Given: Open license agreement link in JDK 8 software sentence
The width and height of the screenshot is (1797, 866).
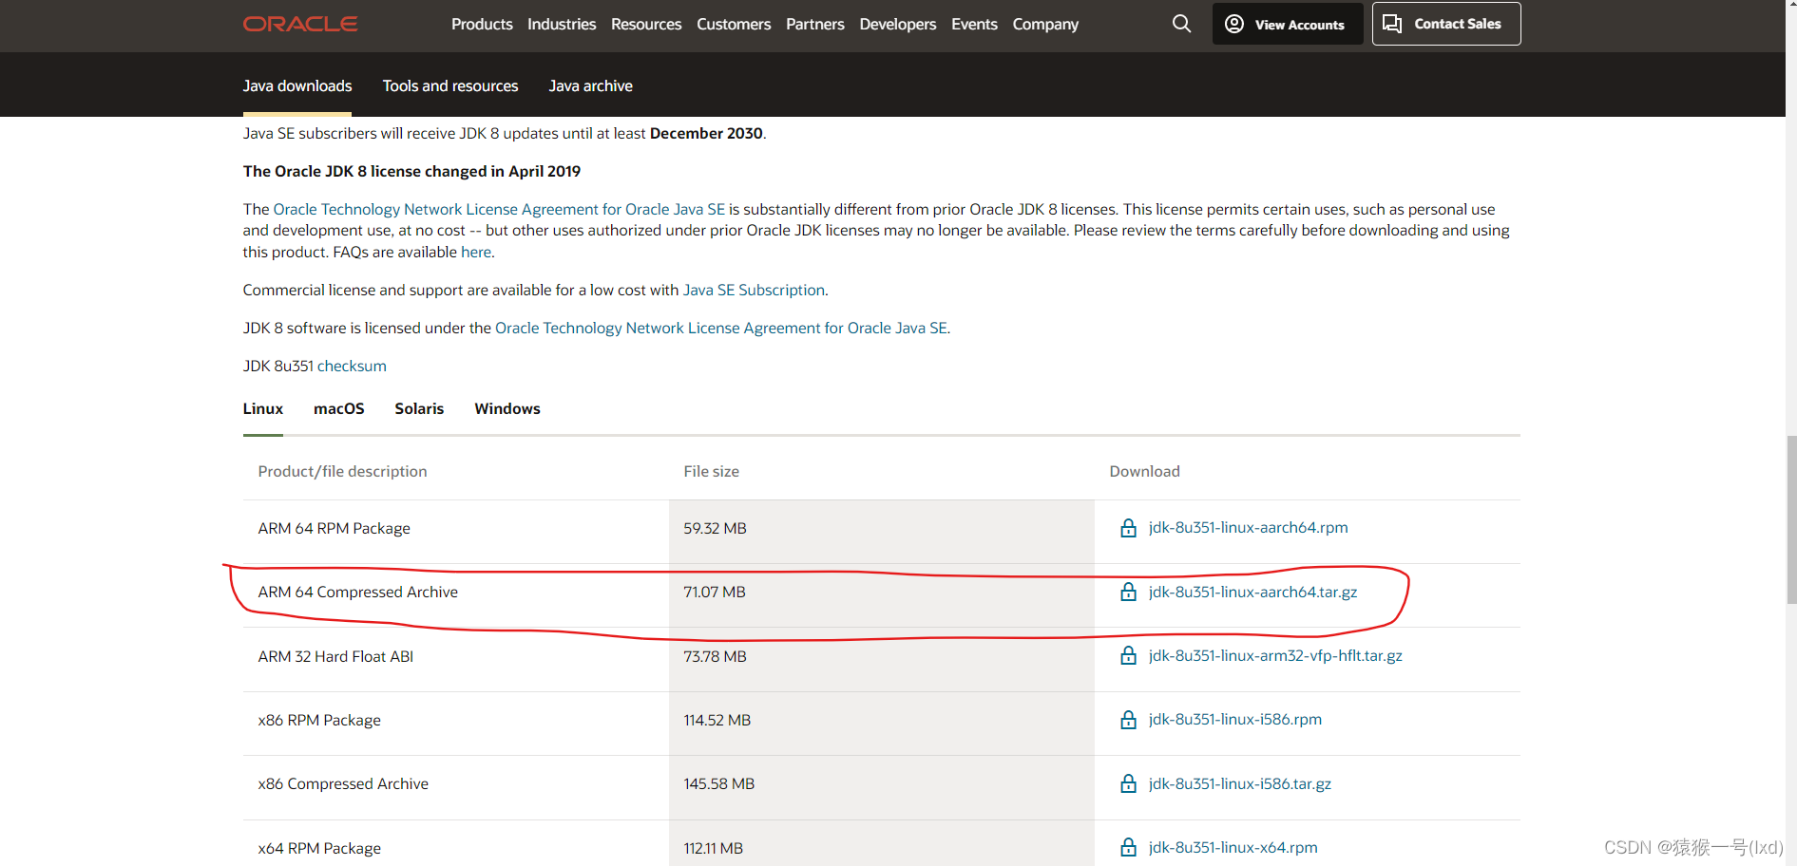Looking at the screenshot, I should click(x=721, y=328).
